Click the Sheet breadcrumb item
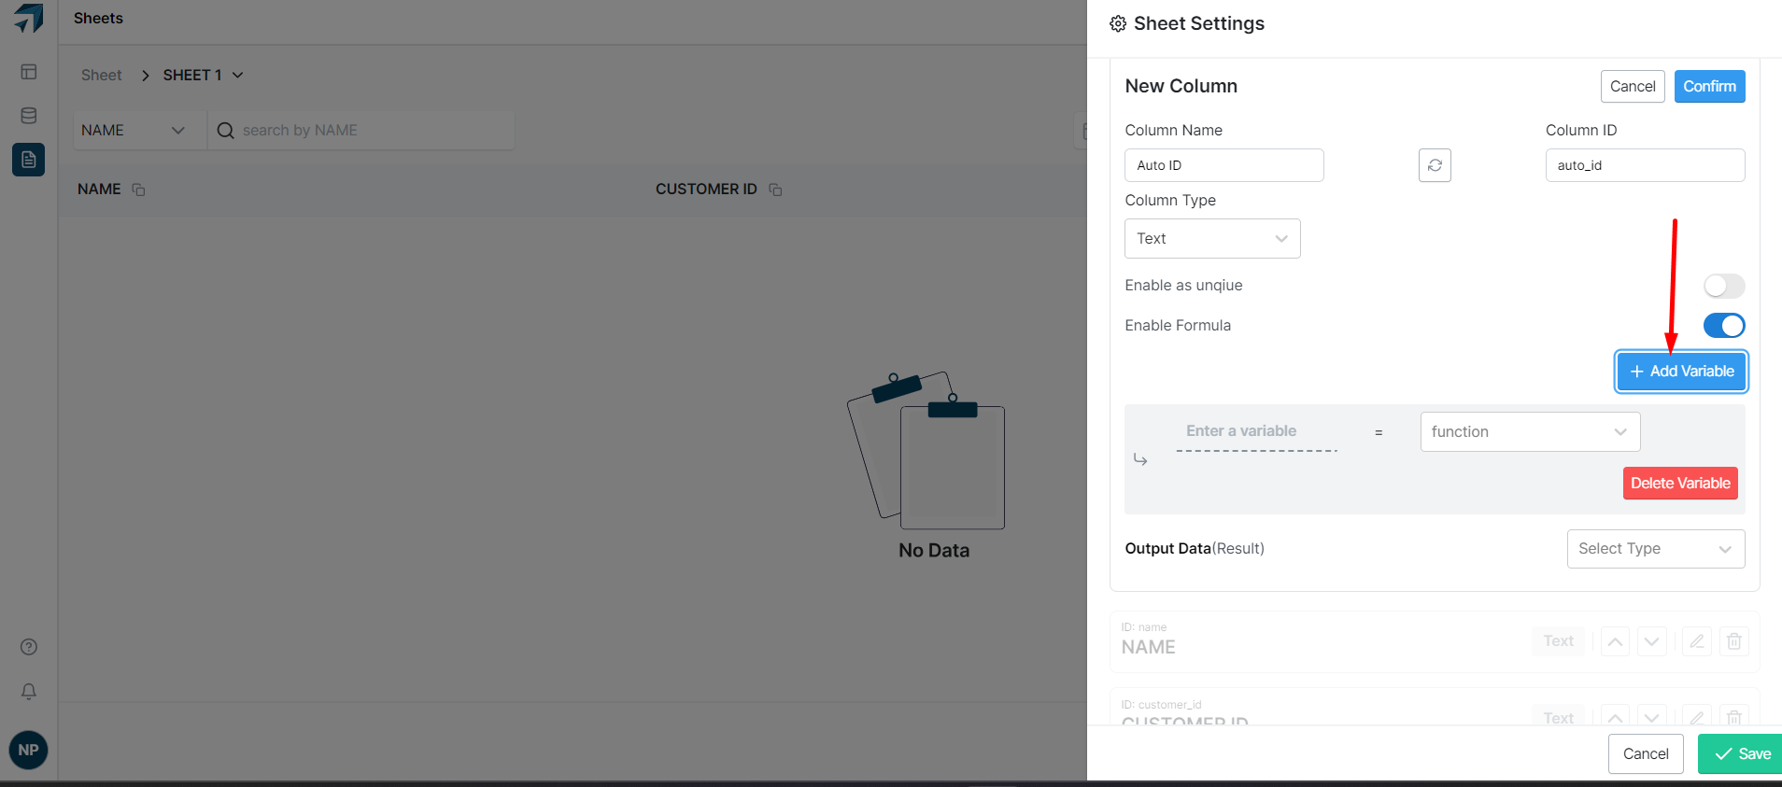 point(101,76)
